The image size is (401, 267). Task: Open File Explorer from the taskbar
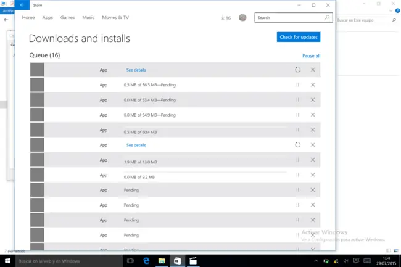click(162, 261)
